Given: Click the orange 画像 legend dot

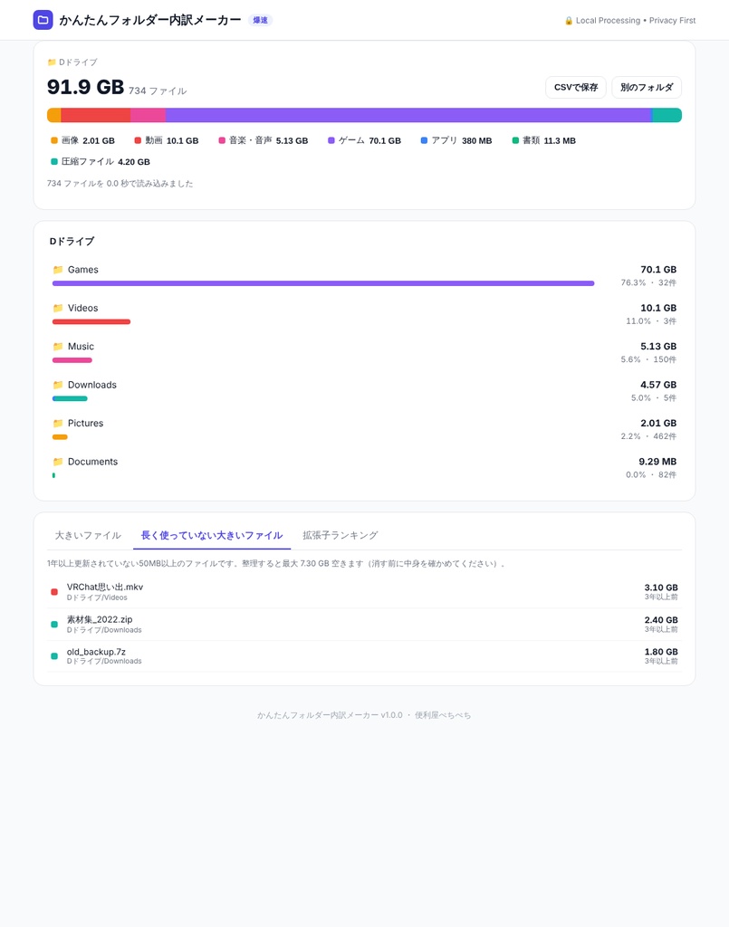Looking at the screenshot, I should tap(54, 140).
